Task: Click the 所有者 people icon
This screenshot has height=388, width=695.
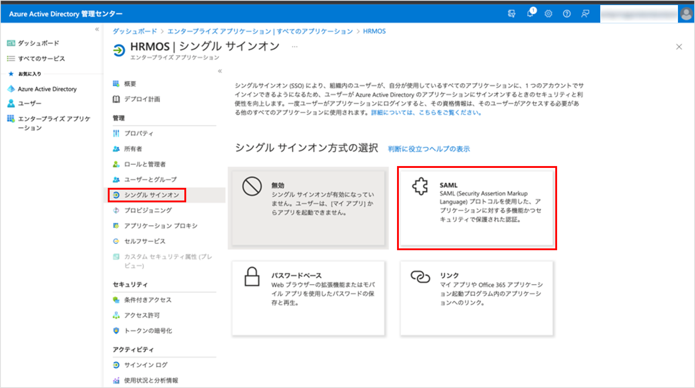Action: pyautogui.click(x=116, y=149)
